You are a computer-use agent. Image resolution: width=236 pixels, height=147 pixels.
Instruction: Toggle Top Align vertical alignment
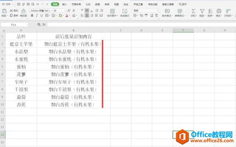pos(82,11)
